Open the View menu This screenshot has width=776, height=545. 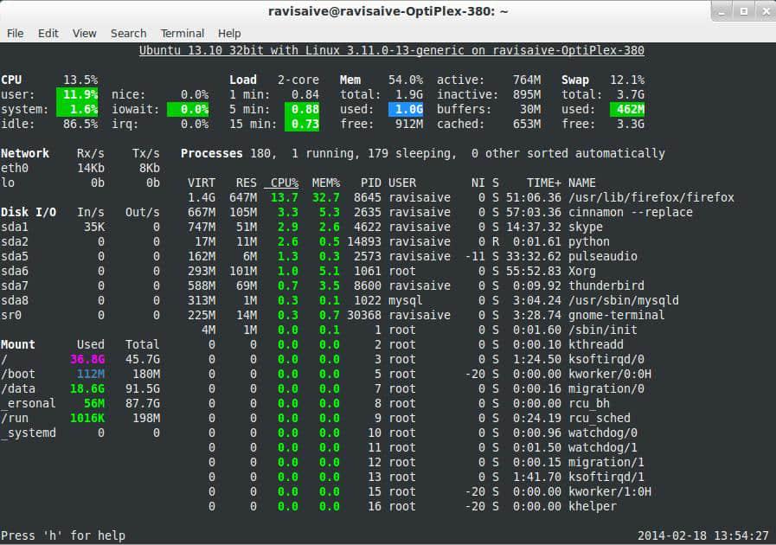point(84,33)
